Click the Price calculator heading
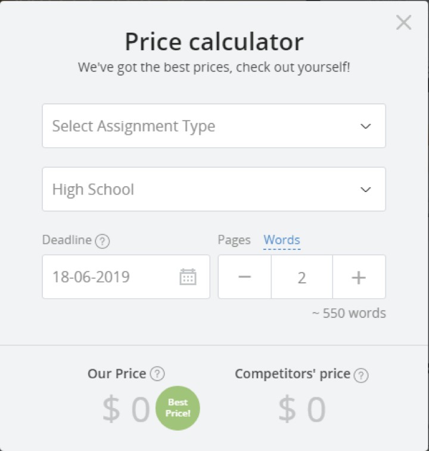Viewport: 429px width, 451px height. 214,42
